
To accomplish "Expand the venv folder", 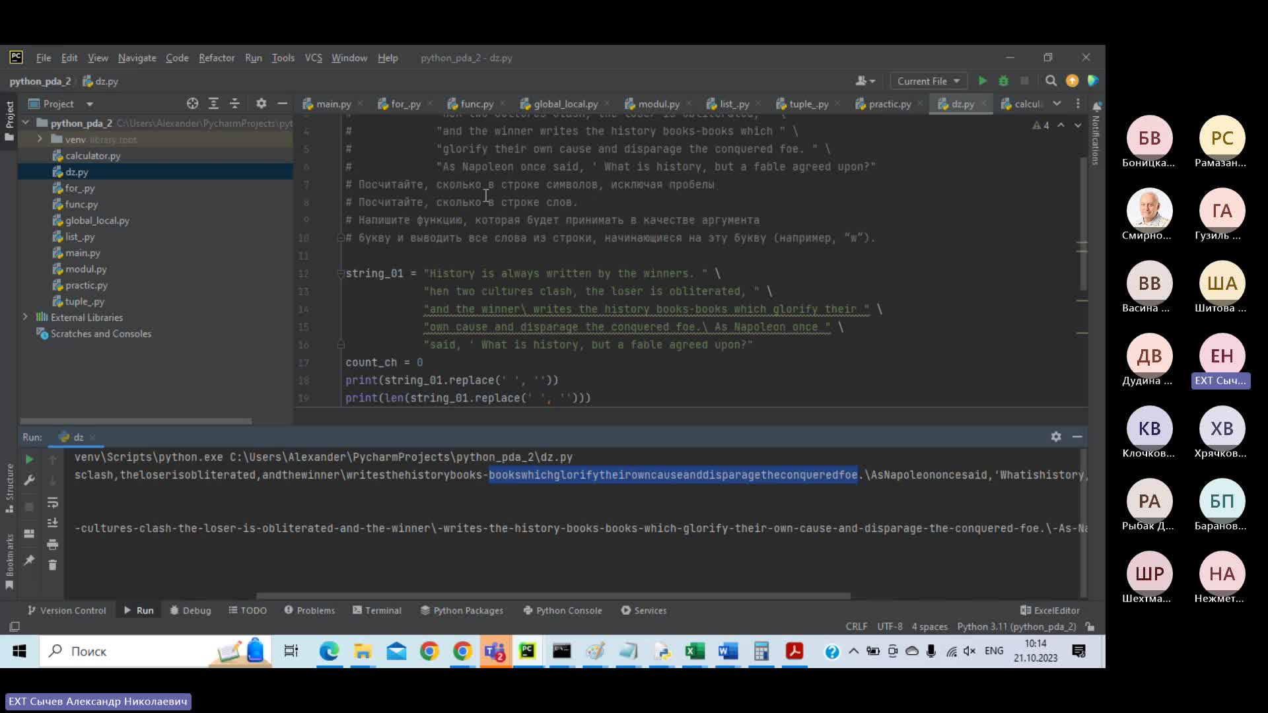I will point(40,139).
